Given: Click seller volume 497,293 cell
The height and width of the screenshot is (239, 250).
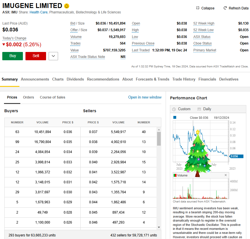Looking at the screenshot, I should (118, 222).
